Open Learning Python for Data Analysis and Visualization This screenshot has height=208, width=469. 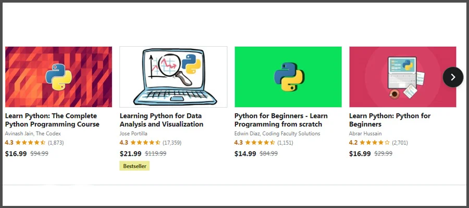click(x=162, y=120)
